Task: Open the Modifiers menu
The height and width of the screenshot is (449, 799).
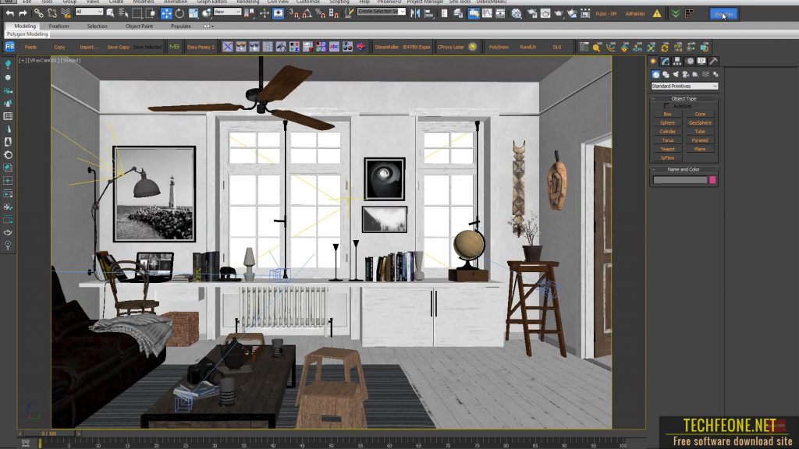Action: (x=144, y=2)
